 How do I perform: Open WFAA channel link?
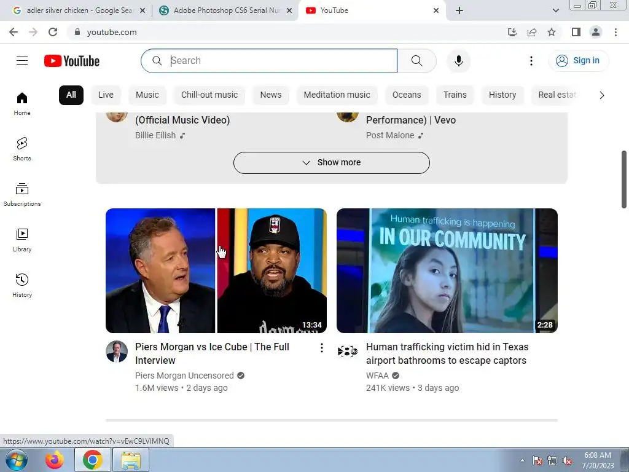[377, 376]
